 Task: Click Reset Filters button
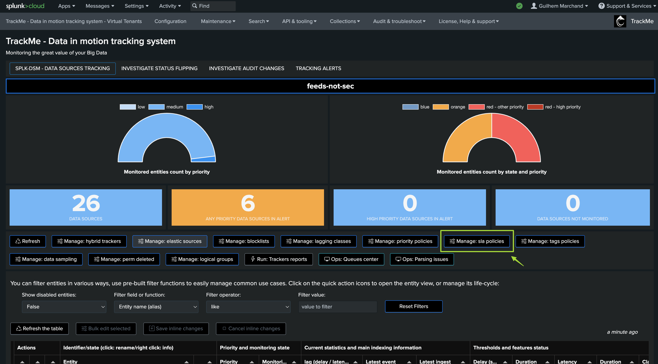414,306
